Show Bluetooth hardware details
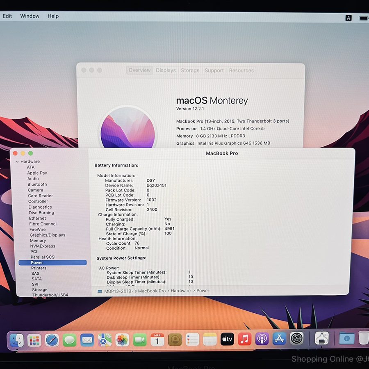 37,184
